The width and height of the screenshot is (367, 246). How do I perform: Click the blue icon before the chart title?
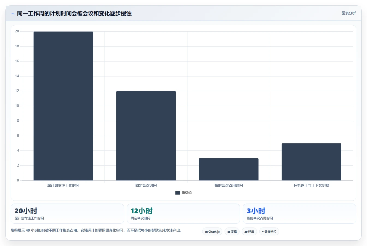pos(13,14)
